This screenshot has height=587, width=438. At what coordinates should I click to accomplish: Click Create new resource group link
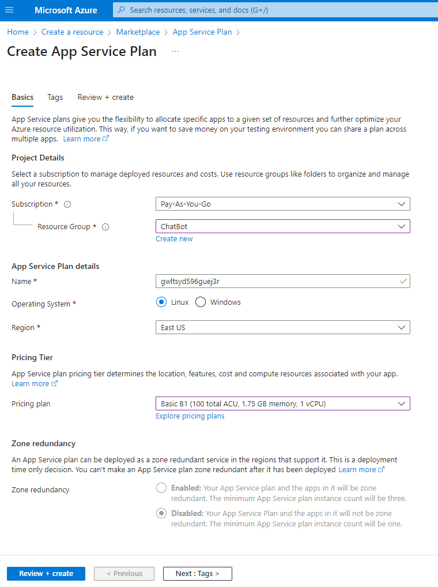pos(174,239)
